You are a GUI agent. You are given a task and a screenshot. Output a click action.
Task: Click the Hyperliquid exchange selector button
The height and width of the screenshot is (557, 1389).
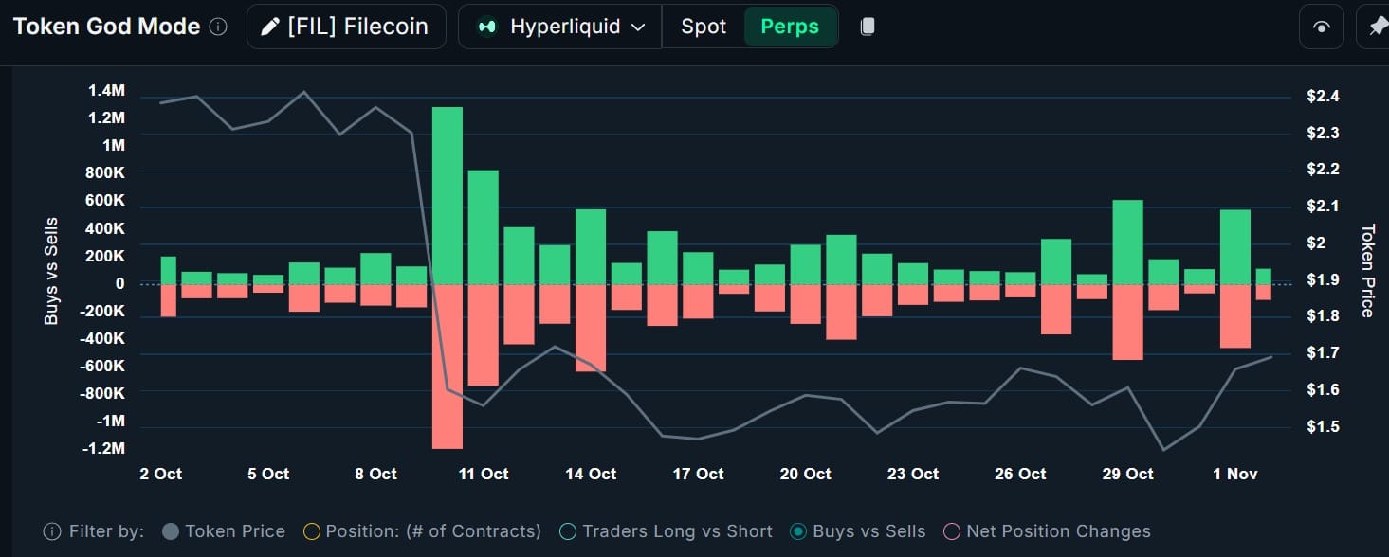coord(558,26)
